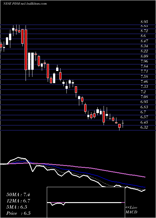The width and height of the screenshot is (156, 218).
Task: Click the tallest red candlestick in the chart
Action: click(x=26, y=50)
